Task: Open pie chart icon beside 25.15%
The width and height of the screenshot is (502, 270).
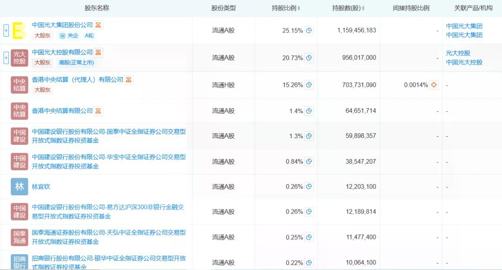Action: pos(309,30)
